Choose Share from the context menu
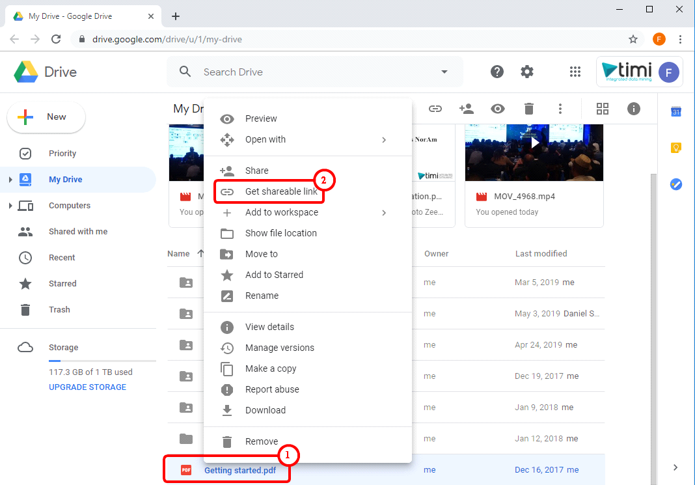Screen dimensions: 695x485 308,171
